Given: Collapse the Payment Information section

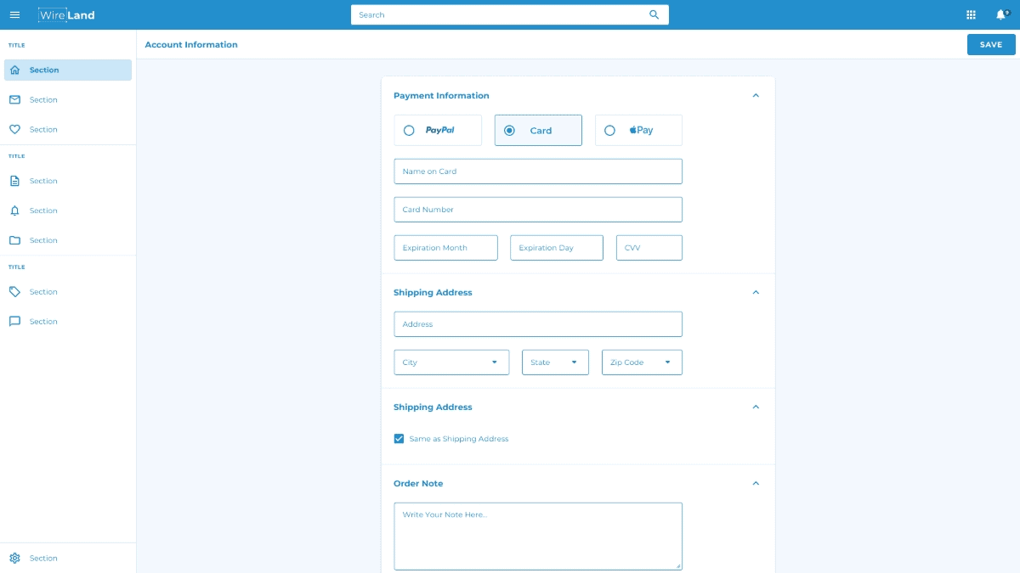Looking at the screenshot, I should 756,96.
